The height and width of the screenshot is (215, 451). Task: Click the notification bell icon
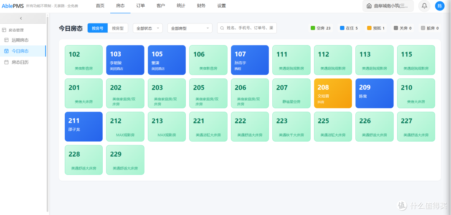(x=424, y=6)
